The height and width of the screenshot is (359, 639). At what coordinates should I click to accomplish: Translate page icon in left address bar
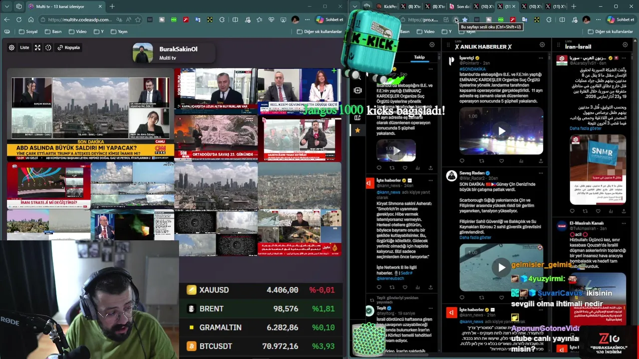[x=119, y=19]
